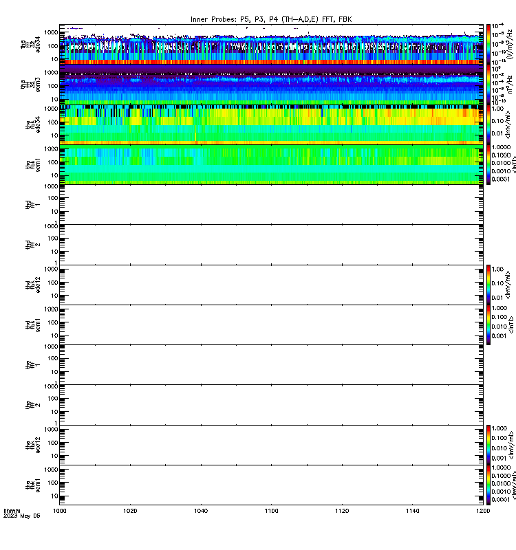516x550 pixels.
Task: Select the "tha fff 32 edc34" panel label
Action: (x=30, y=45)
